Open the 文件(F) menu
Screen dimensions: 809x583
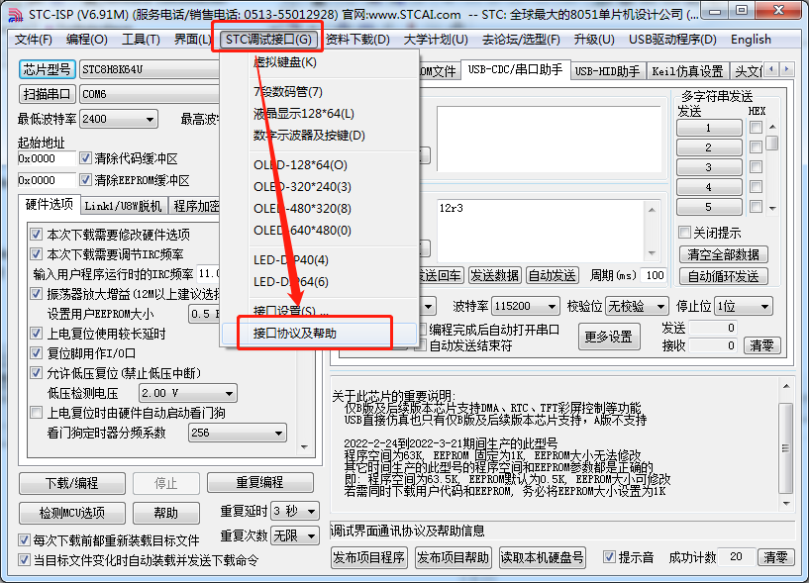(34, 40)
